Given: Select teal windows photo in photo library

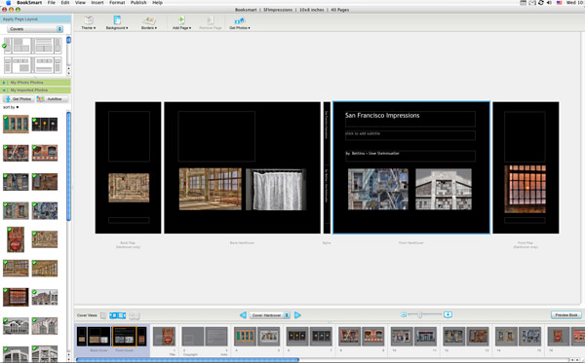Looking at the screenshot, I should [16, 124].
